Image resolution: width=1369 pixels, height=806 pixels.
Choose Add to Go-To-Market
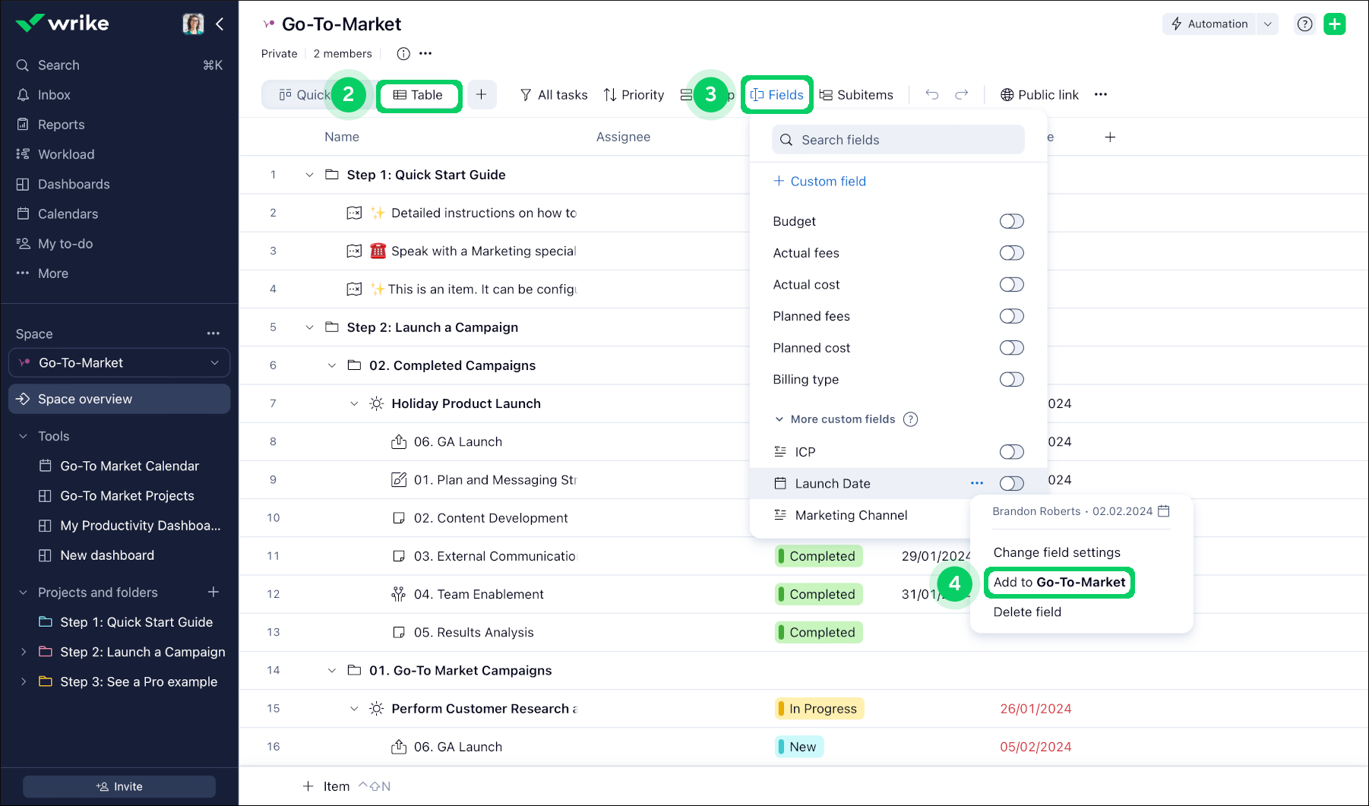(x=1059, y=582)
